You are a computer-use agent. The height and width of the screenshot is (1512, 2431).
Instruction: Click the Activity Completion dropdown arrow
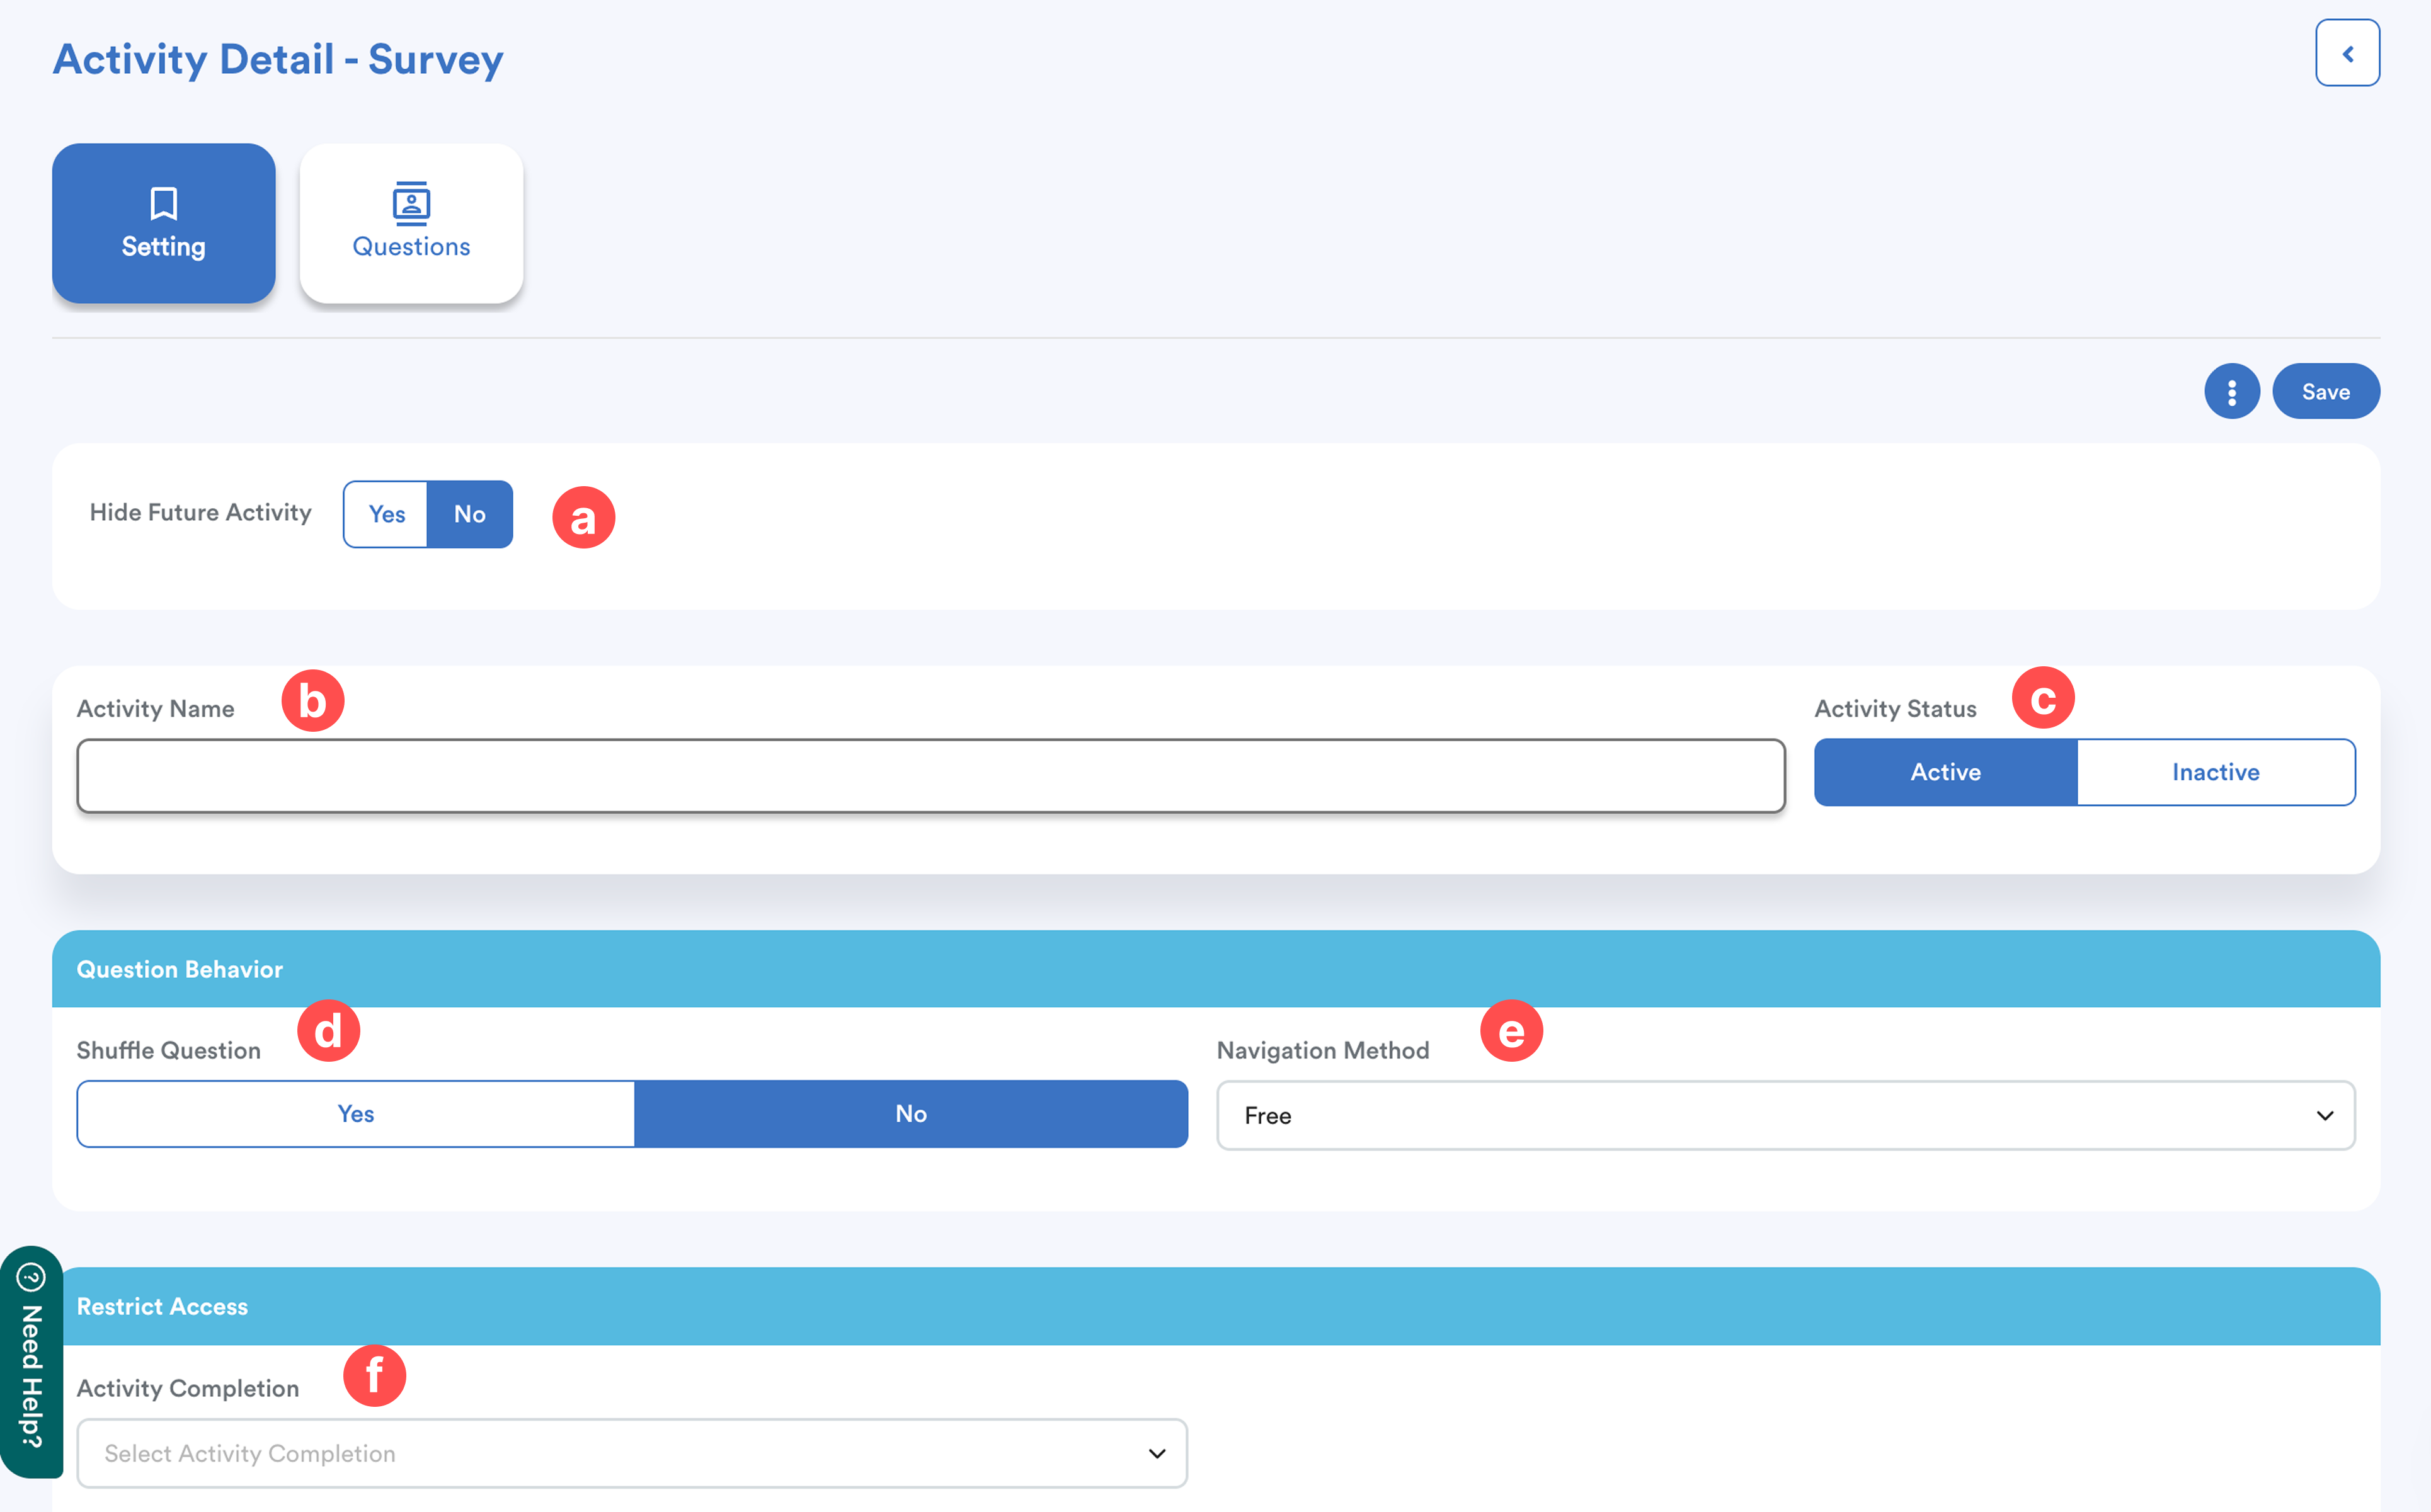click(1157, 1453)
